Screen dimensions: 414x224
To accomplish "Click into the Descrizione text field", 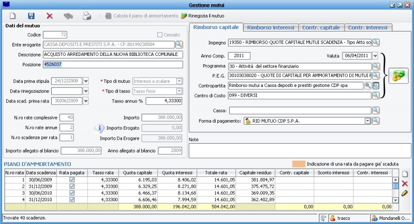I will pyautogui.click(x=113, y=54).
